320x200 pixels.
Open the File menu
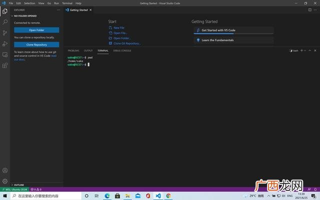(x=11, y=3)
